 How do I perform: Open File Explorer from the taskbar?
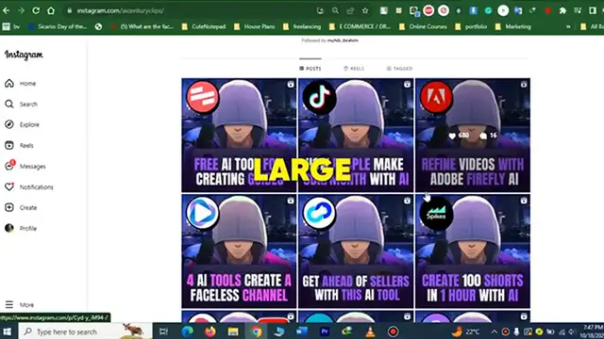[233, 331]
